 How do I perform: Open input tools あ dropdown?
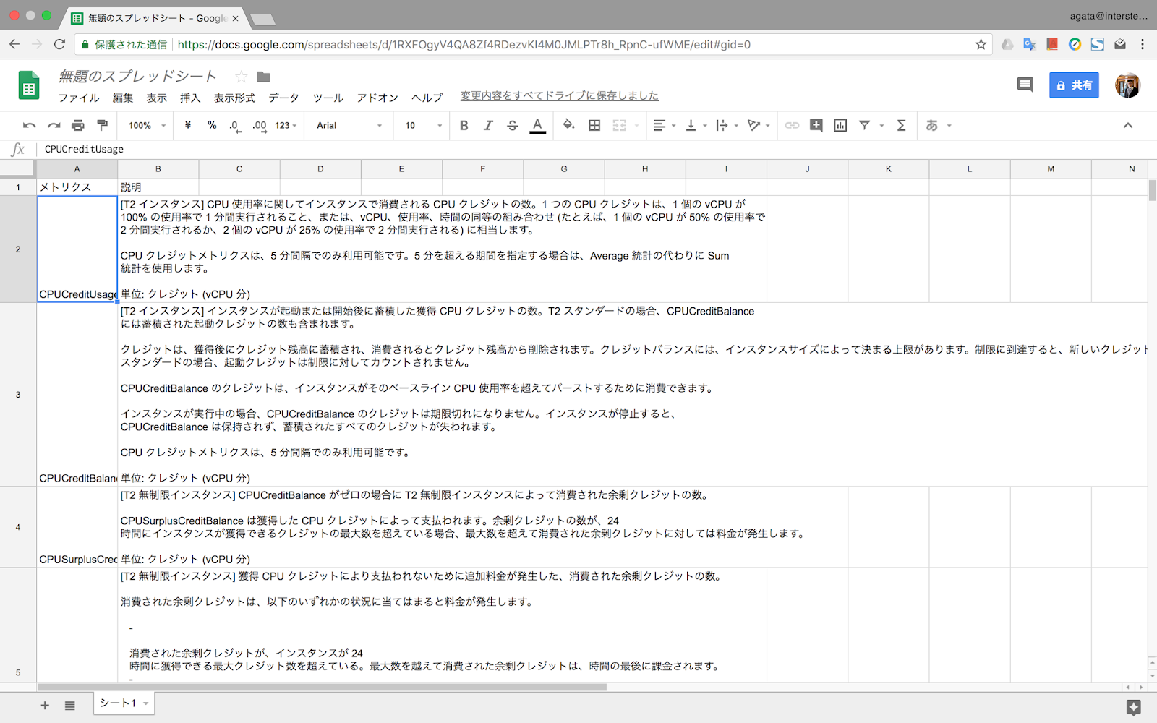[939, 126]
